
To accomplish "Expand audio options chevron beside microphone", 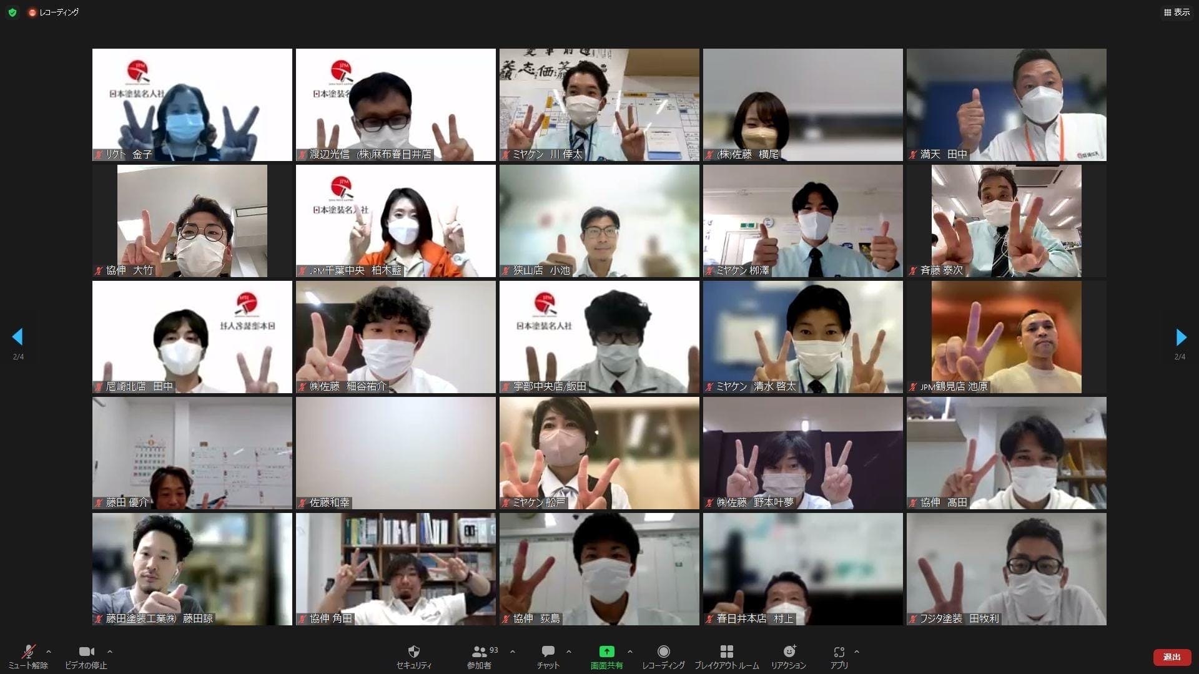I will tap(49, 652).
